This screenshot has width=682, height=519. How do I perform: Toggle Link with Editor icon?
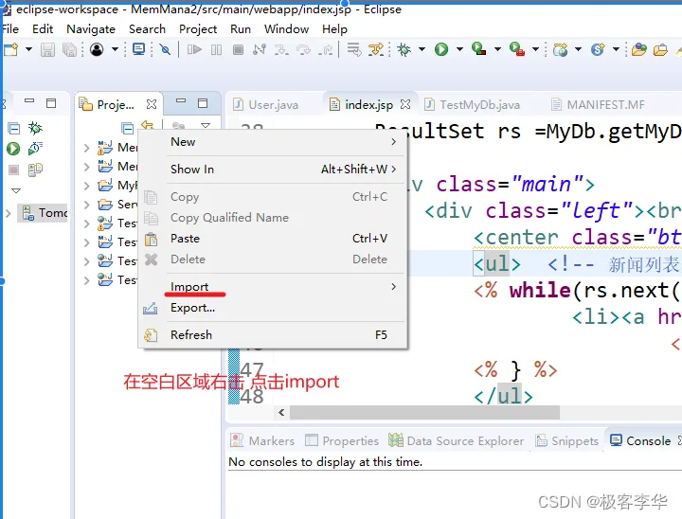[148, 126]
